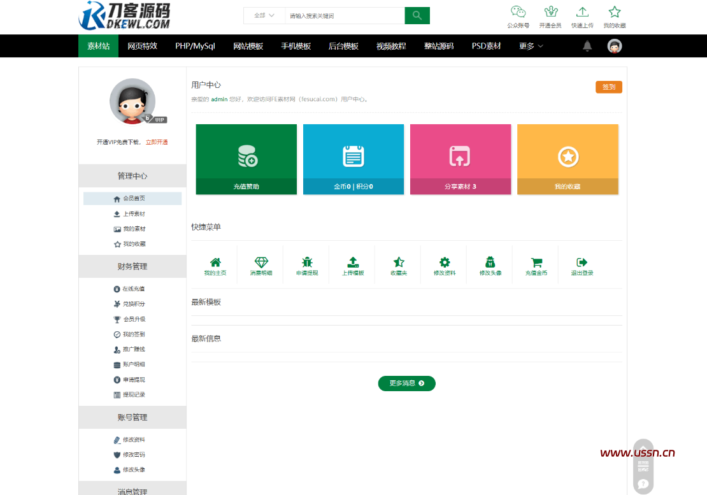Click the 更多消息 button

pyautogui.click(x=407, y=384)
